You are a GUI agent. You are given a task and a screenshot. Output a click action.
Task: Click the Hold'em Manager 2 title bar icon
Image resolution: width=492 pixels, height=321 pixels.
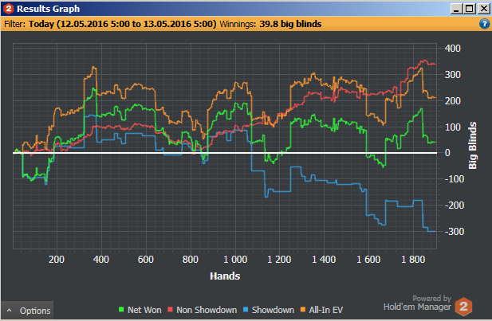point(9,9)
